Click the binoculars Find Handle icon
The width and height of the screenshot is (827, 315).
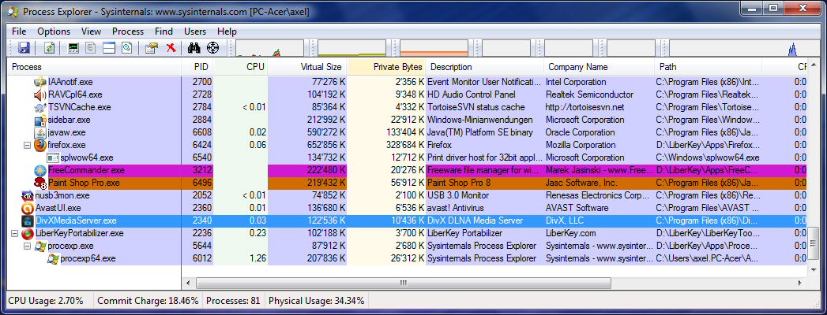pos(194,48)
